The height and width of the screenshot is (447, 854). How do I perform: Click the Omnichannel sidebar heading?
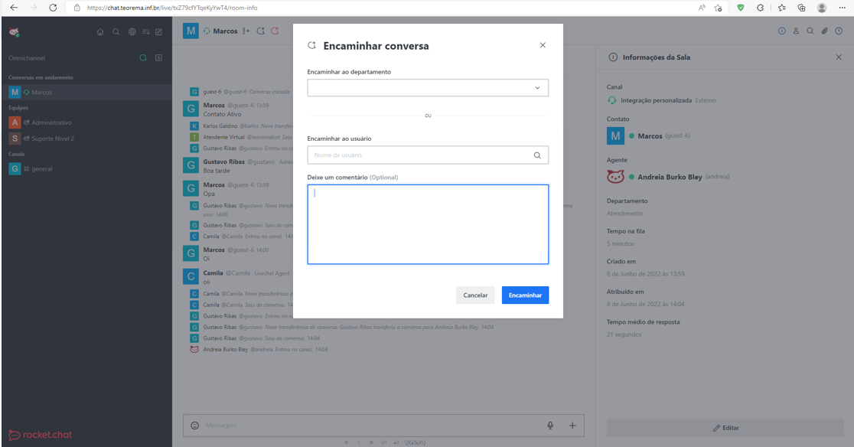[x=27, y=57]
